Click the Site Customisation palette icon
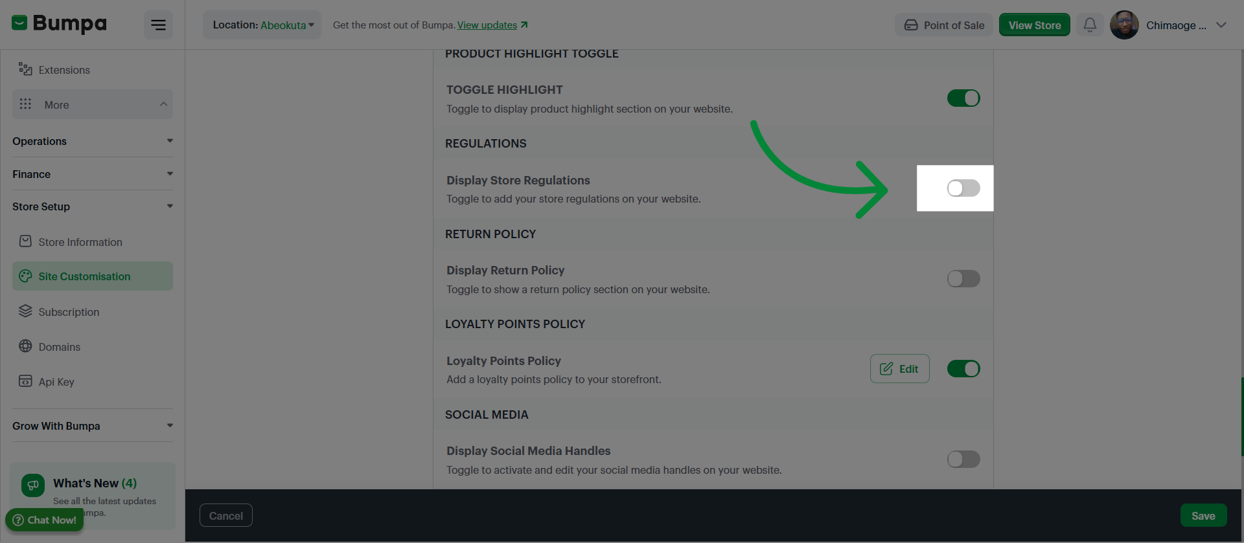Screen dimensions: 1244x543 [25, 276]
